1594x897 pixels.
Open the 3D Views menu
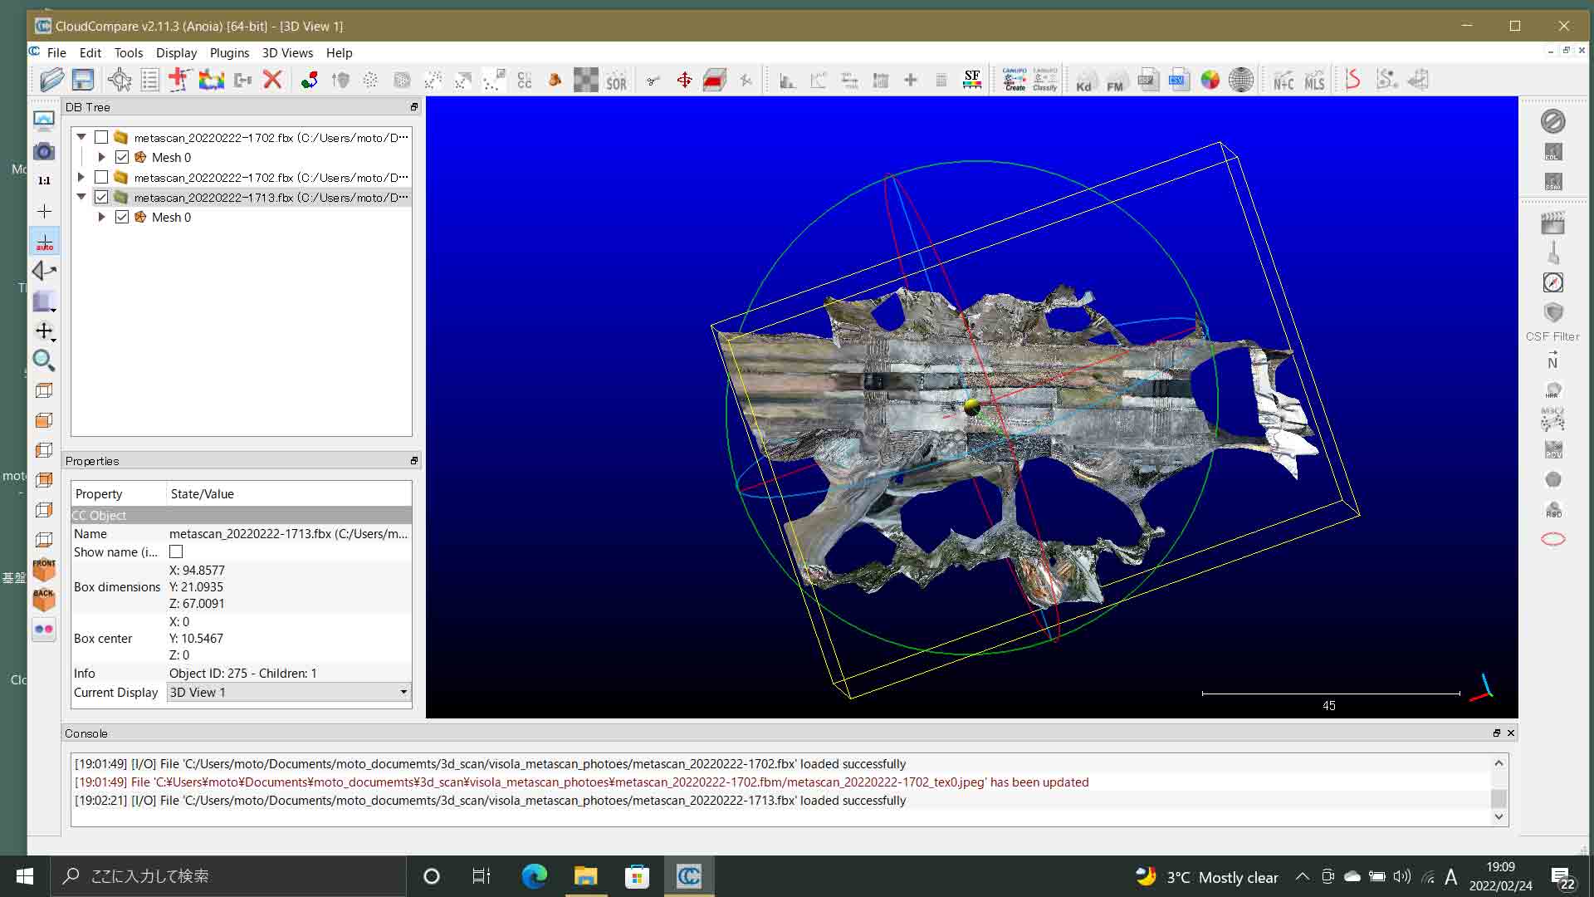click(286, 52)
